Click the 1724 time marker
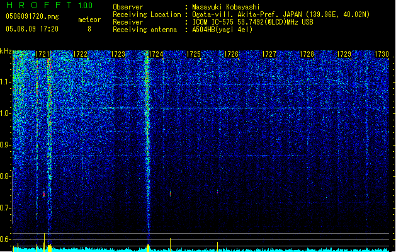 (156, 54)
